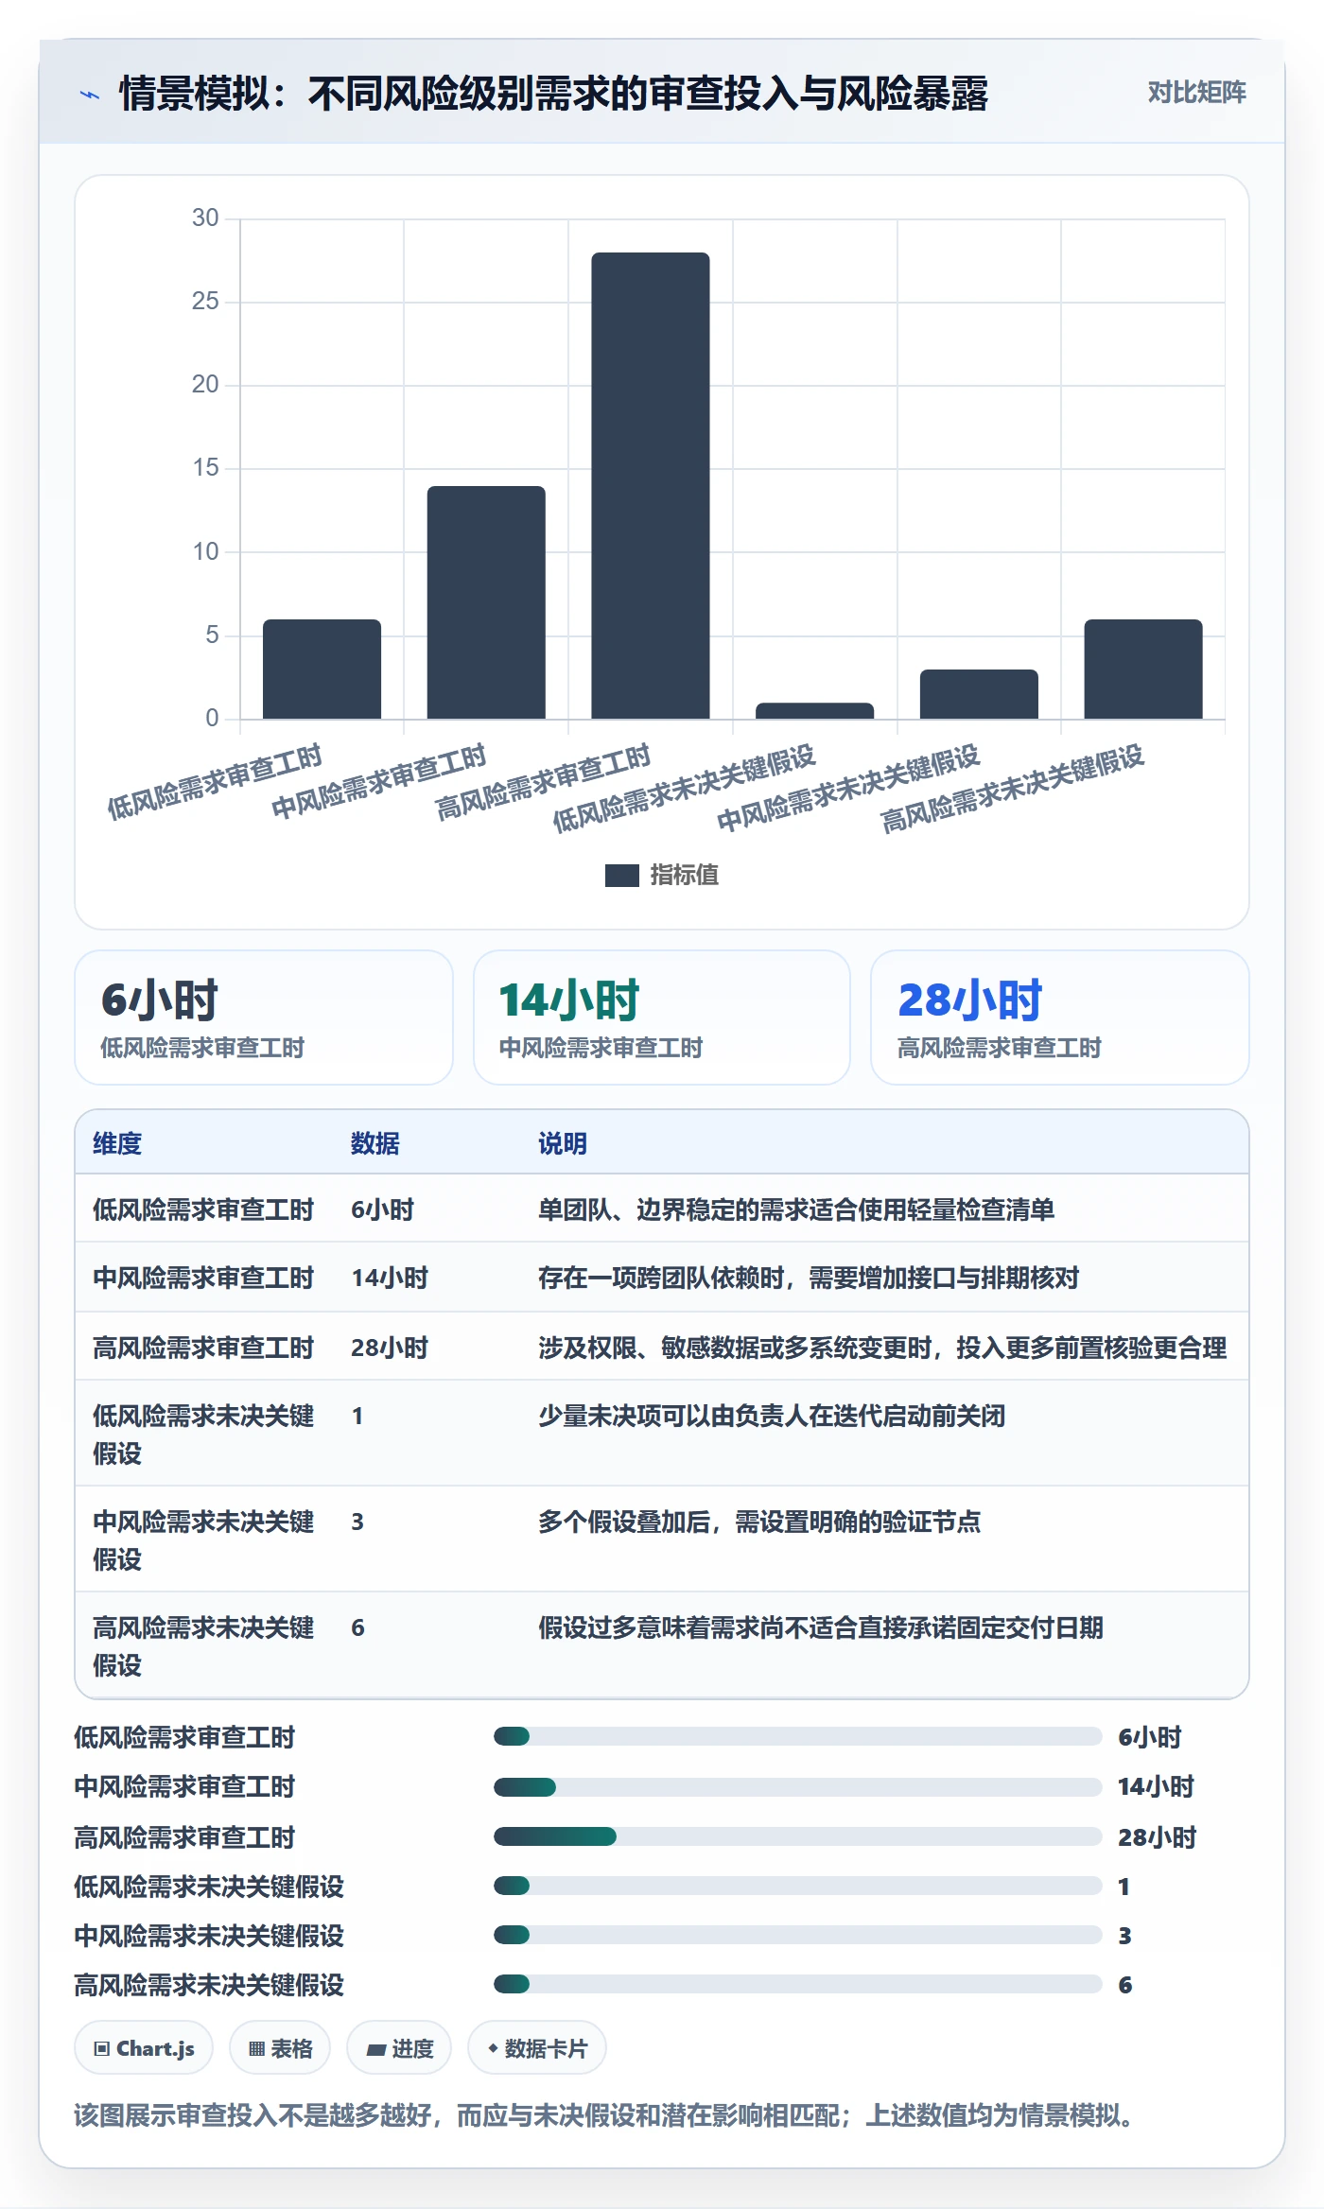Click the 低风险需求未决关键假设 progress bar
Screen dimensions: 1324x2209
(797, 1886)
